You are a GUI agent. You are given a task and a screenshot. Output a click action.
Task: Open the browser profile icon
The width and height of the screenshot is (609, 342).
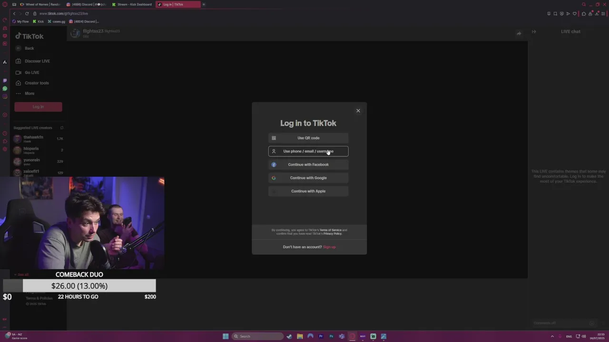tap(590, 13)
